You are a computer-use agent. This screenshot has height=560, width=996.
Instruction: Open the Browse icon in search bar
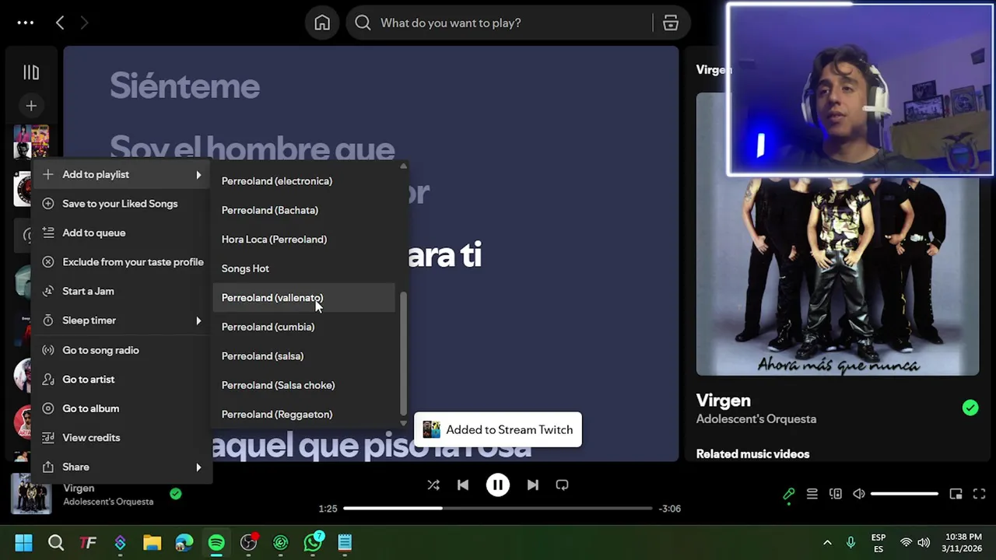[671, 23]
